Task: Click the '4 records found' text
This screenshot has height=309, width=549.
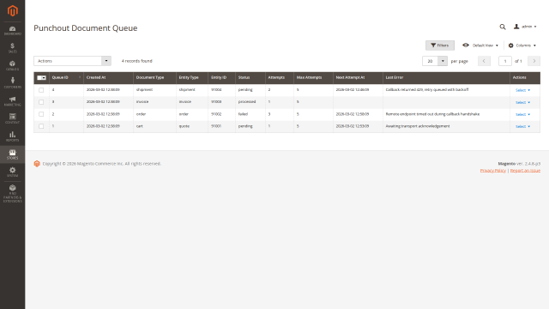Action: [x=137, y=61]
